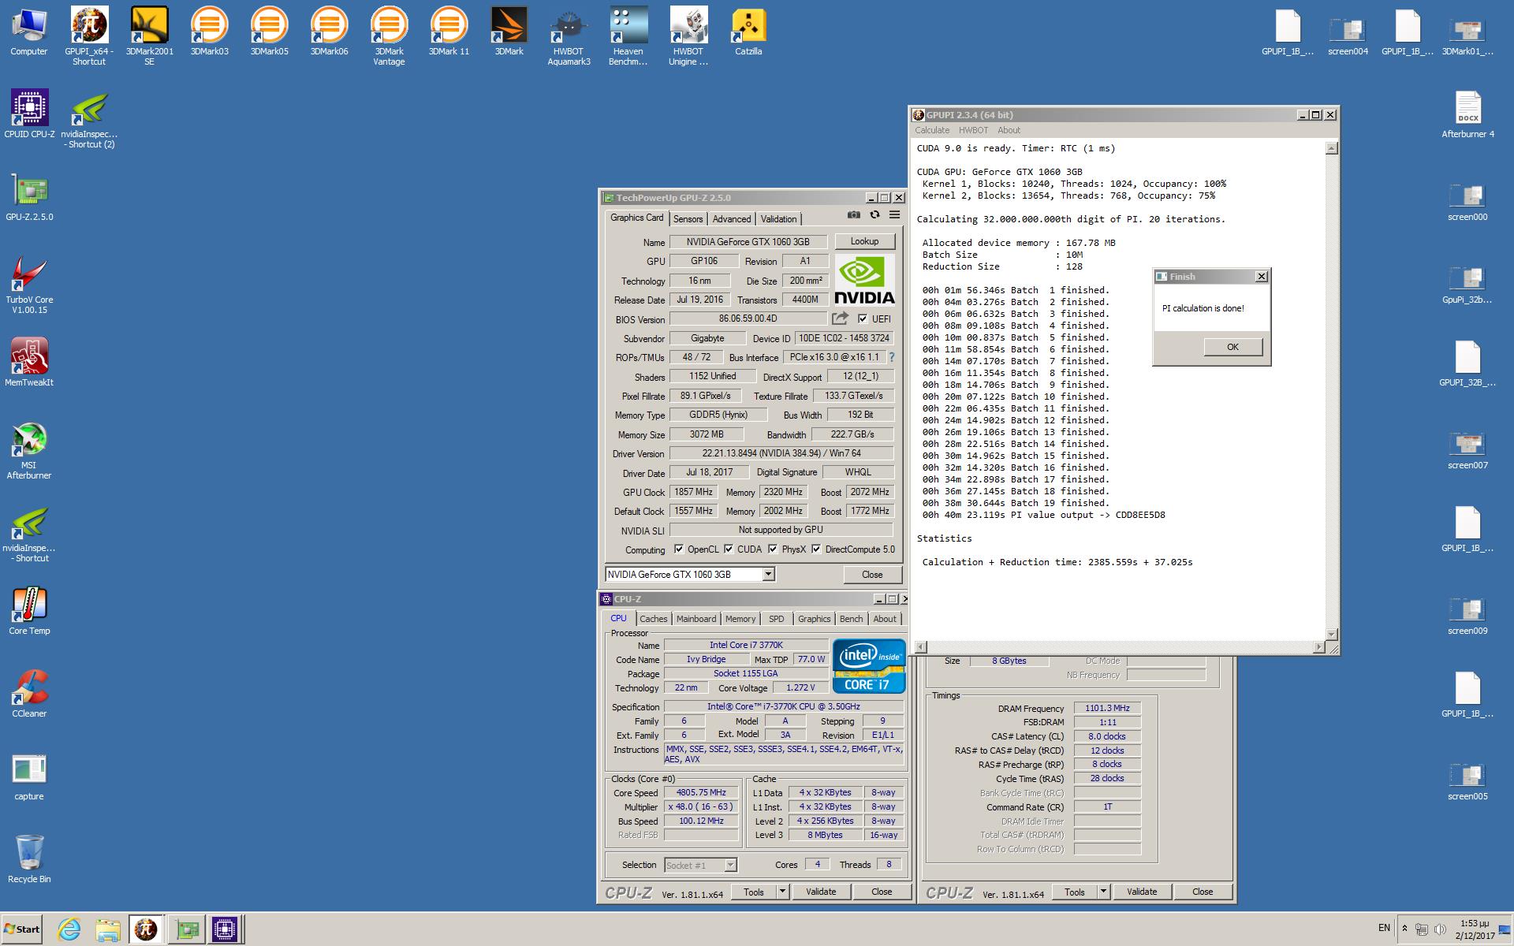This screenshot has width=1514, height=946.
Task: Click the volume speaker tray icon
Action: tap(1440, 929)
